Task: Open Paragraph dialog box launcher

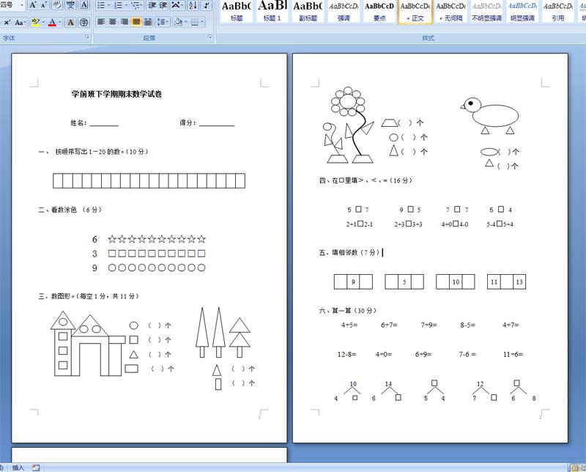Action: 209,37
